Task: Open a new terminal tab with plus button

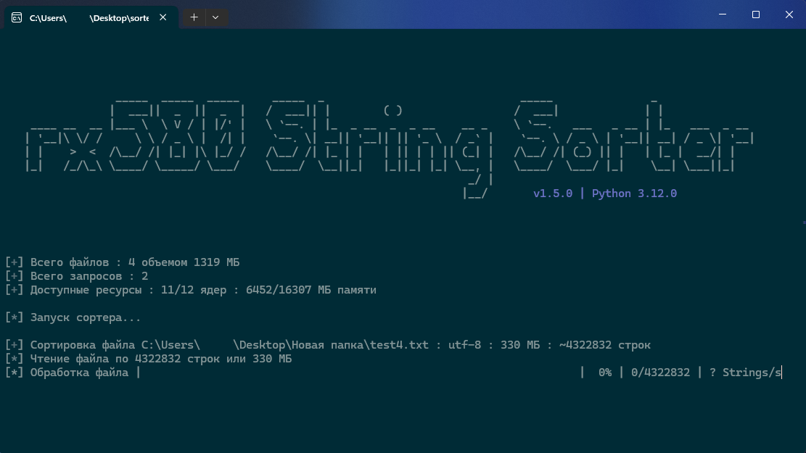Action: tap(194, 17)
